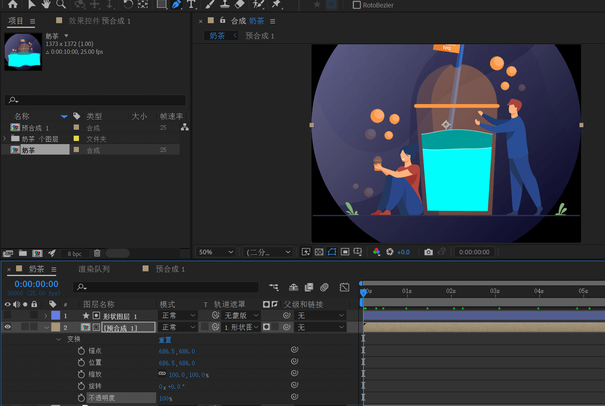Switch to 渲染队列 tab
The width and height of the screenshot is (605, 406).
point(94,269)
